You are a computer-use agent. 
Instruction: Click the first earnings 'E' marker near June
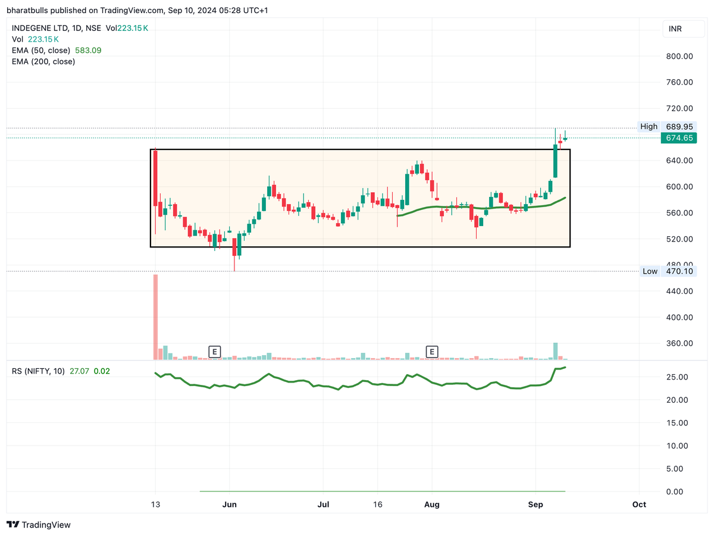(x=214, y=352)
